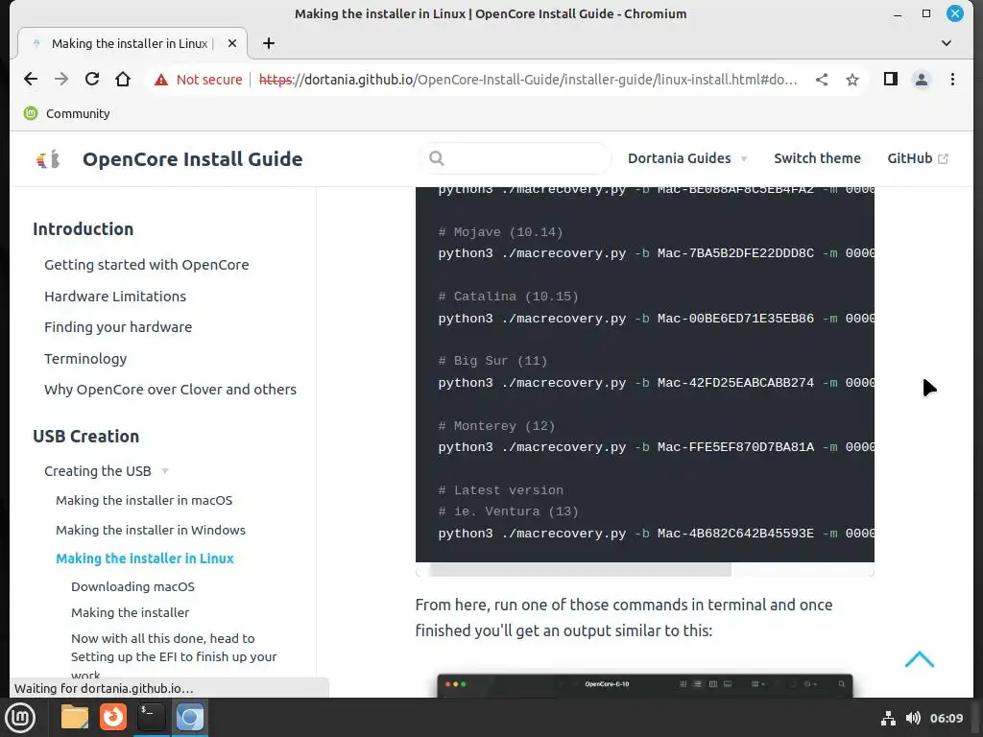Open the Terminal from taskbar

click(x=151, y=717)
